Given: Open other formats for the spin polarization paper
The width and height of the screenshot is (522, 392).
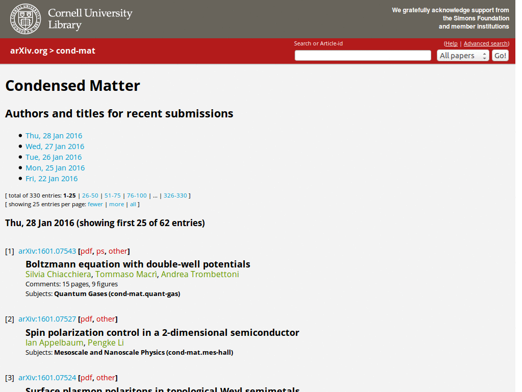Looking at the screenshot, I should (x=106, y=318).
